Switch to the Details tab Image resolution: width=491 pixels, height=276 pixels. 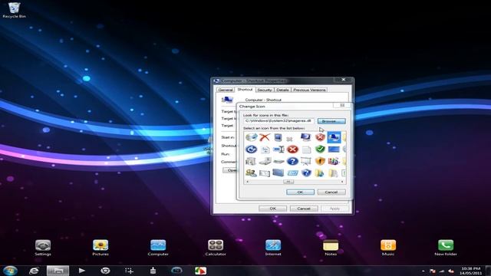[x=282, y=90]
